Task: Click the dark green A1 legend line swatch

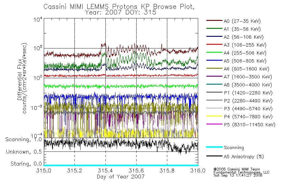Action: pyautogui.click(x=214, y=29)
